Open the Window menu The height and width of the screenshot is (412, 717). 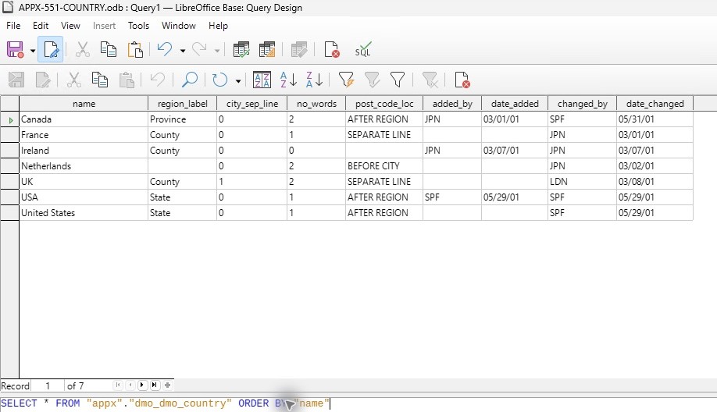pos(179,26)
